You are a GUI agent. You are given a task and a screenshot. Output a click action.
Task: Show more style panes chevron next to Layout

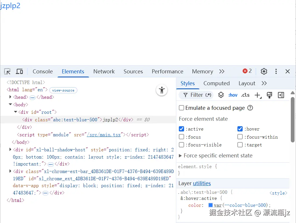point(264,83)
